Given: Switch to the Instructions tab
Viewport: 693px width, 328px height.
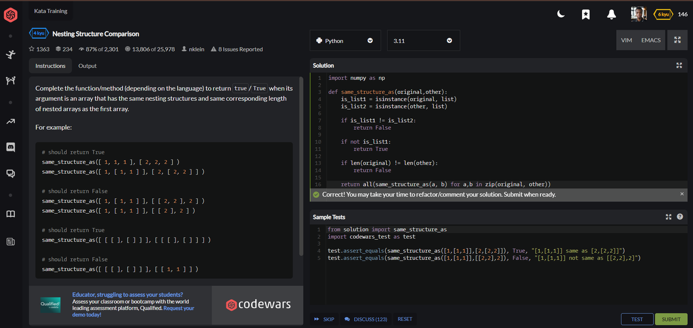Looking at the screenshot, I should click(x=50, y=66).
